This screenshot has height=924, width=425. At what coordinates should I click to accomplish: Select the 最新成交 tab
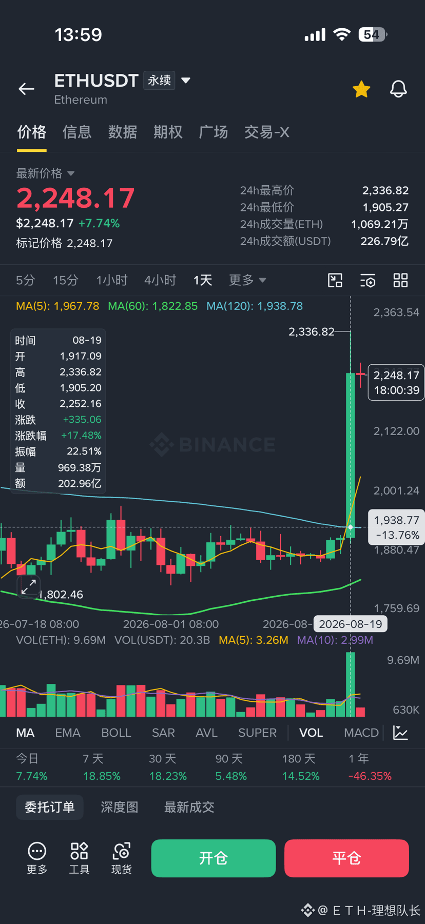[189, 807]
